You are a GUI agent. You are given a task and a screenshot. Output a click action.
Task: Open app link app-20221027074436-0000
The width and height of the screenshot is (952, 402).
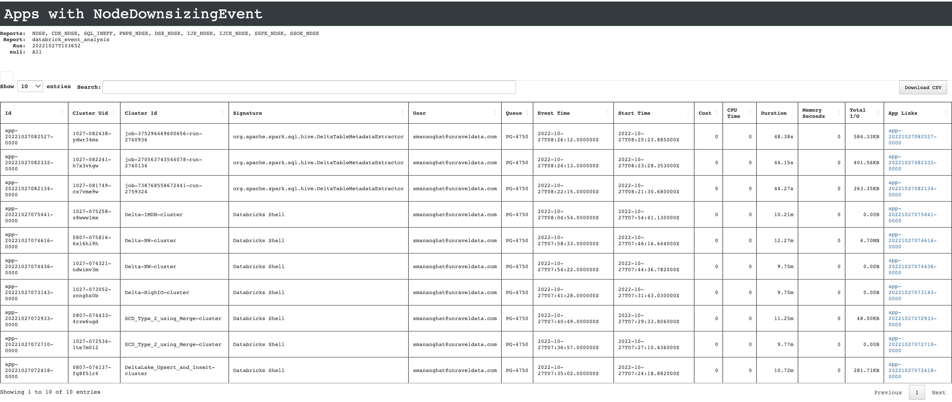pyautogui.click(x=912, y=266)
